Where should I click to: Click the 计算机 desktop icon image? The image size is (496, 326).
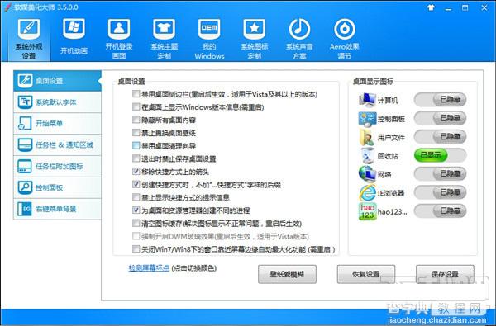pos(367,100)
